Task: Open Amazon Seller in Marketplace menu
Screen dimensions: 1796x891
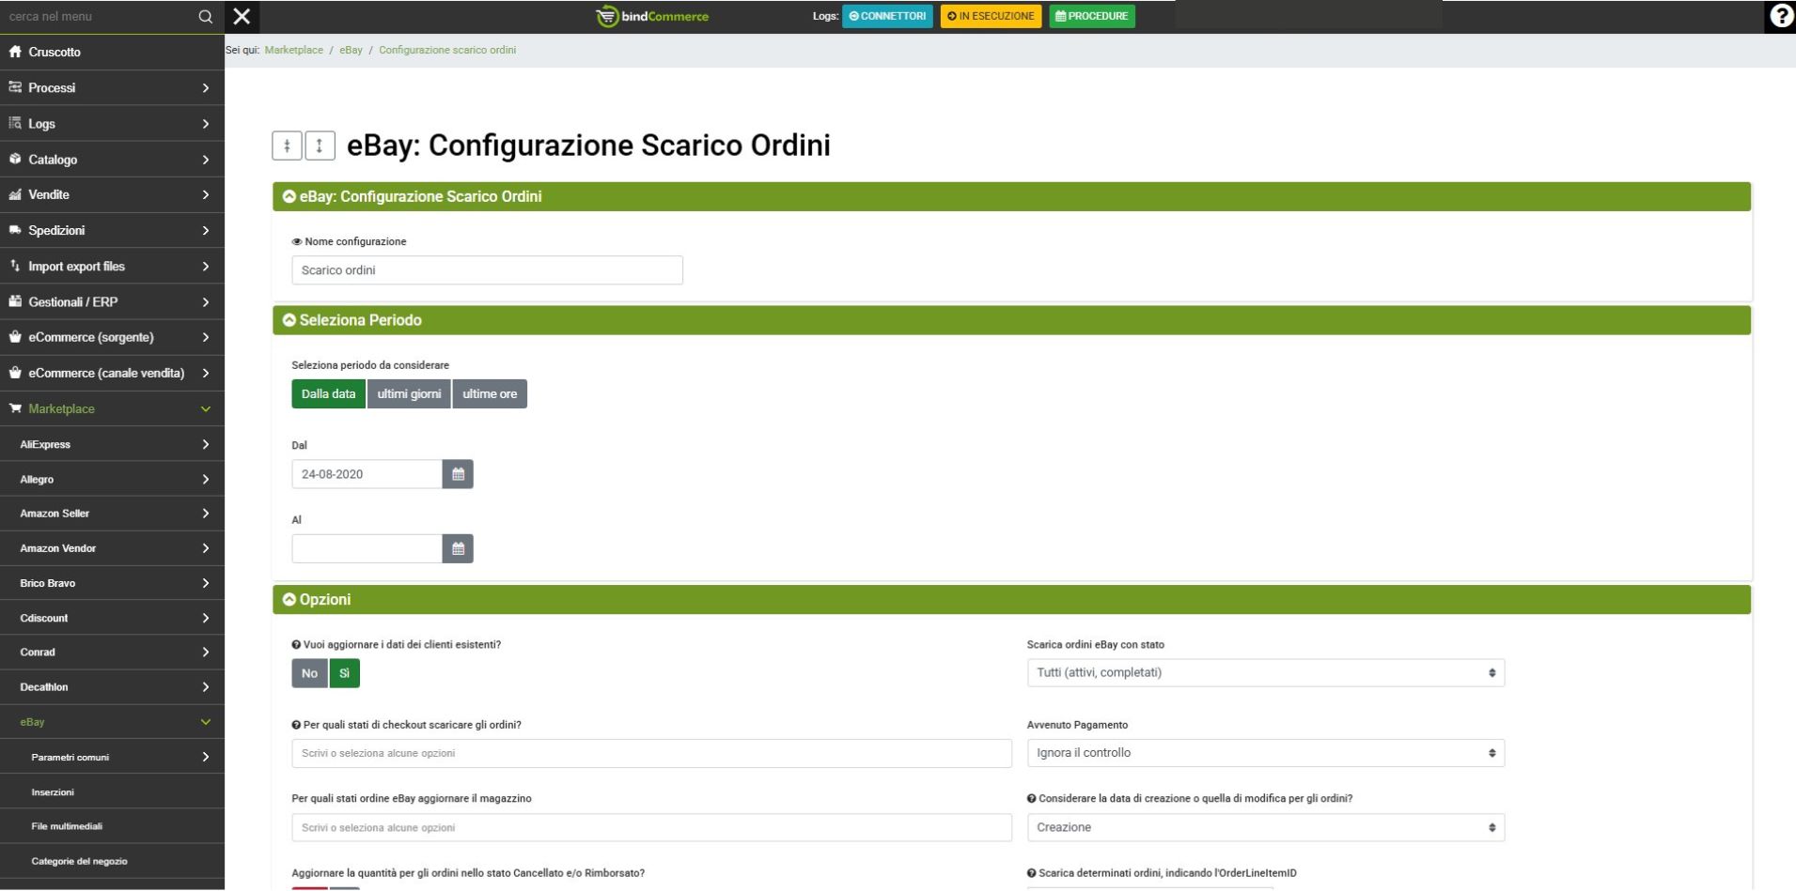Action: click(112, 514)
